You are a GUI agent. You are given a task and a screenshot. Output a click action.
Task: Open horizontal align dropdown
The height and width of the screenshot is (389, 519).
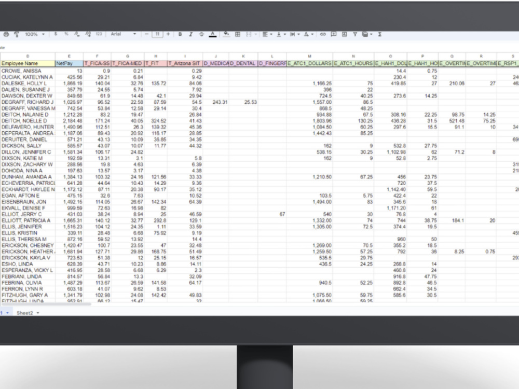267,34
